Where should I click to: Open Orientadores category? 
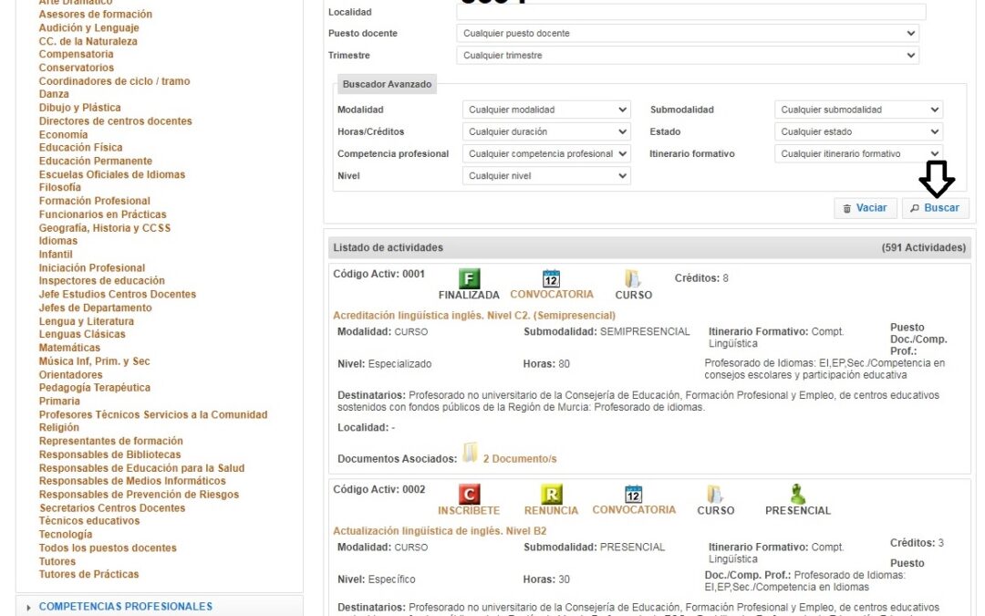pyautogui.click(x=70, y=375)
